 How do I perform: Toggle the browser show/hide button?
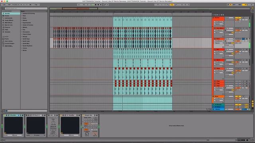[2, 8]
